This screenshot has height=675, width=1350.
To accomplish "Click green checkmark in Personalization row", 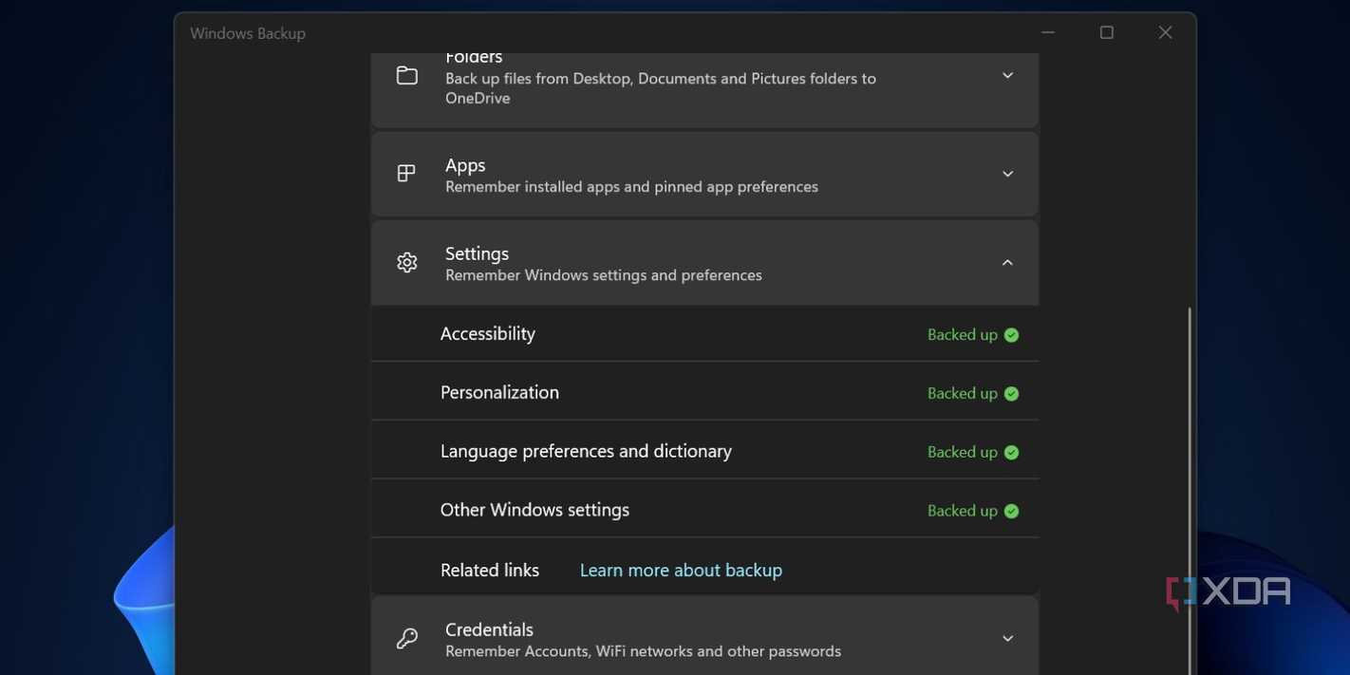I will pos(1011,394).
